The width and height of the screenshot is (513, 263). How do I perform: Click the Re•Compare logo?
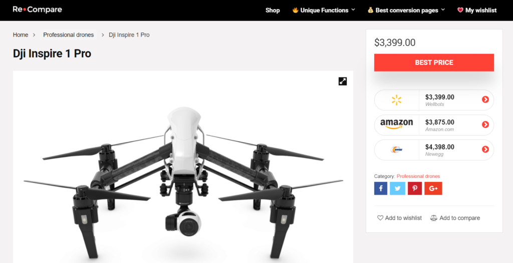click(x=37, y=10)
